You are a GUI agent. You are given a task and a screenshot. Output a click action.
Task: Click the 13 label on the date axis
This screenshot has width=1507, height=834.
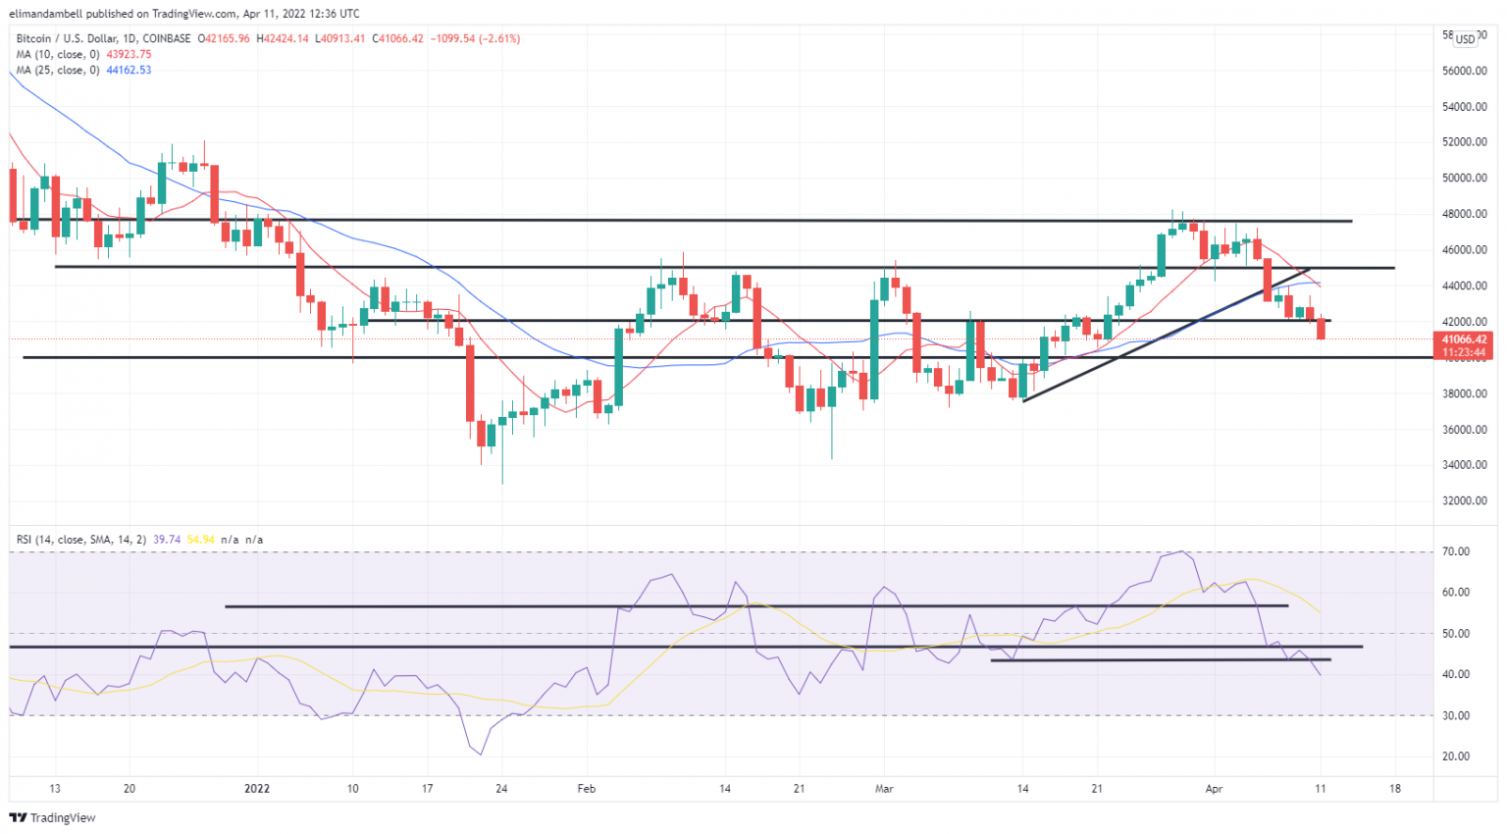[55, 789]
